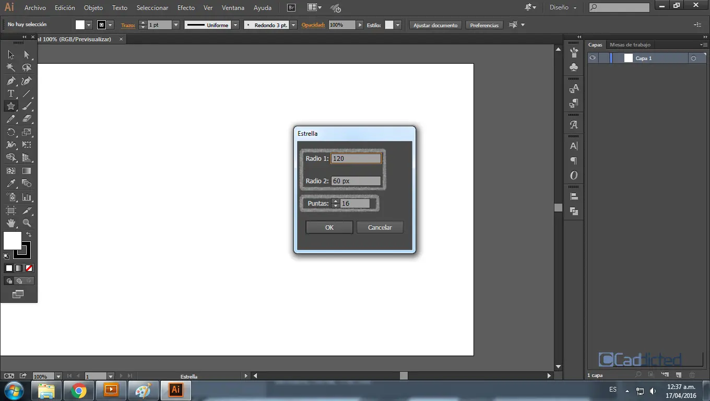Select the black arrow Selection tool
Viewport: 710px width, 401px height.
11,54
